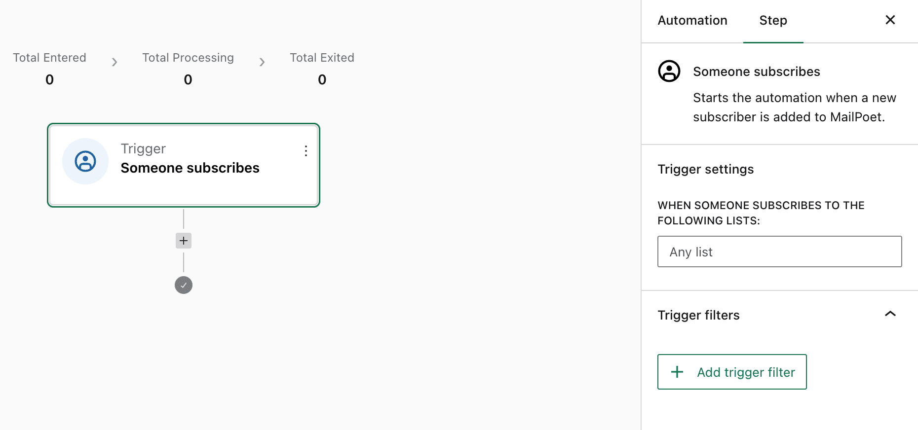918x430 pixels.
Task: Click the chevron after Total Entered
Action: tap(115, 62)
